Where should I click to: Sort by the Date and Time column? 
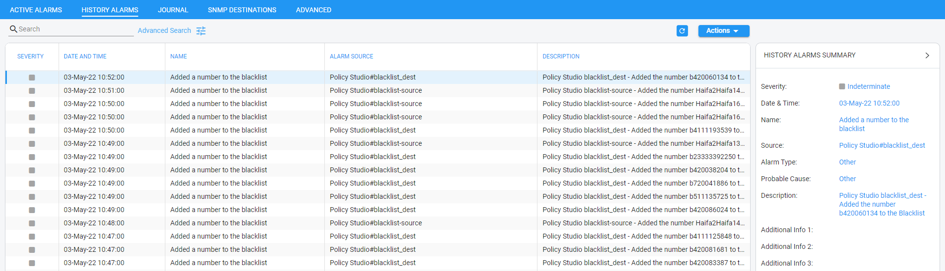pos(85,56)
